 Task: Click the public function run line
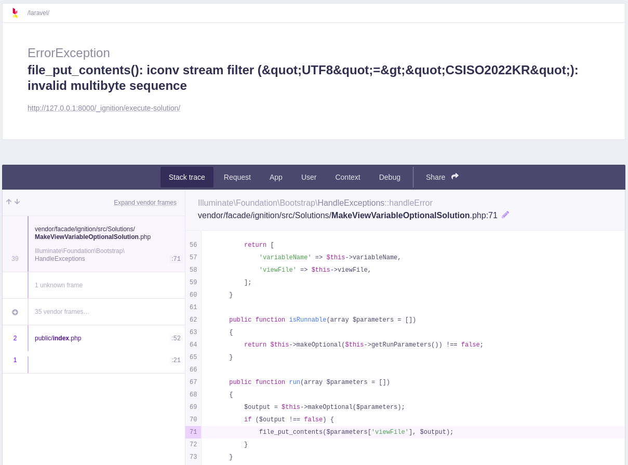[310, 382]
